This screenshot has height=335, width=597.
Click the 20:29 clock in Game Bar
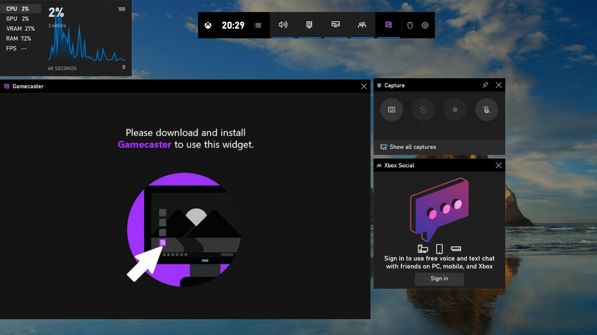(233, 25)
